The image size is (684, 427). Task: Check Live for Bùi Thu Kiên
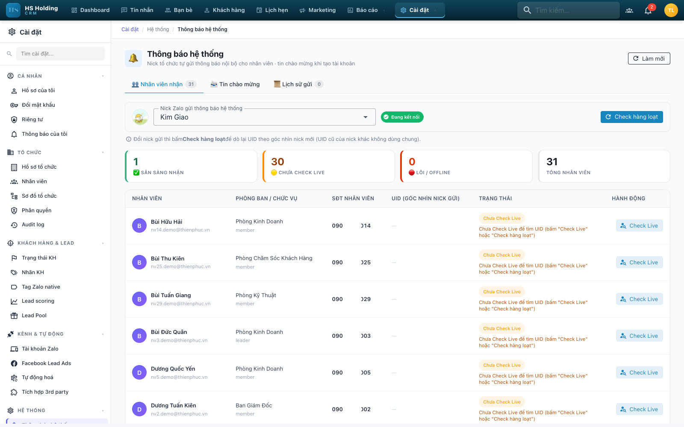[640, 262]
